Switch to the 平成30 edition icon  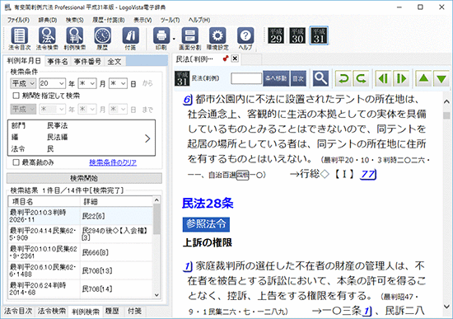(x=297, y=35)
